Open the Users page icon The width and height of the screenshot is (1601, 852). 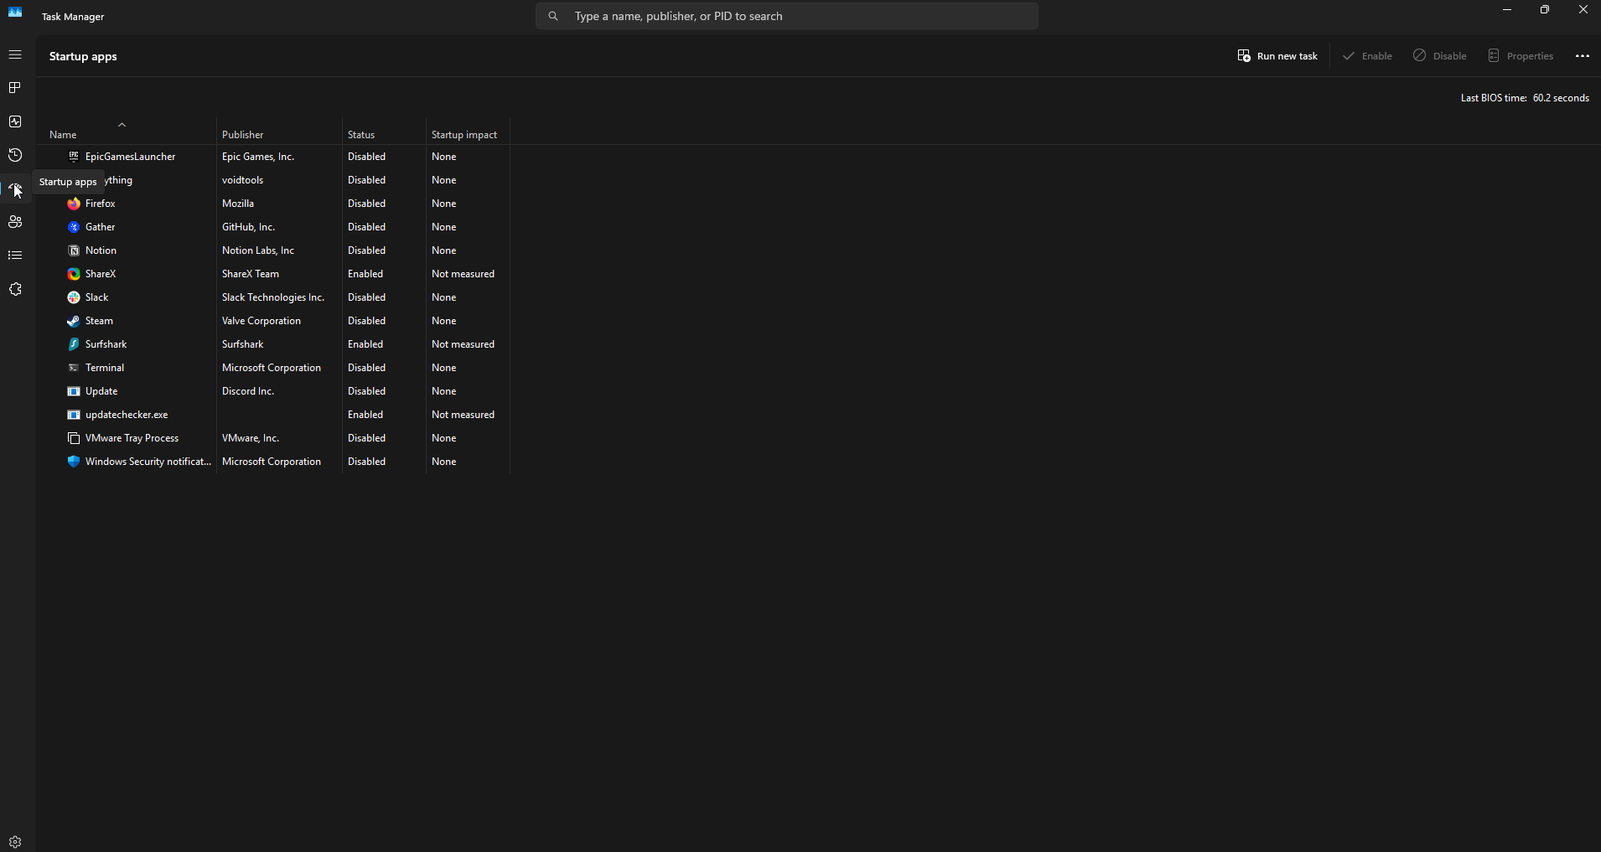[15, 222]
